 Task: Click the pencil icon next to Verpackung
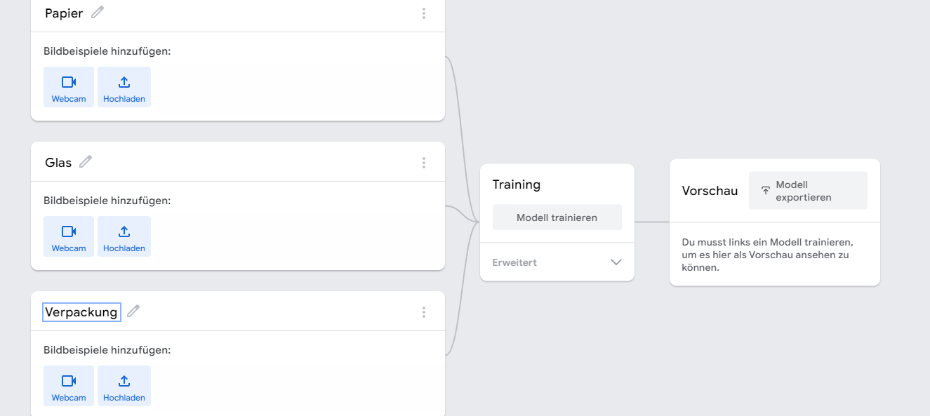click(x=133, y=311)
